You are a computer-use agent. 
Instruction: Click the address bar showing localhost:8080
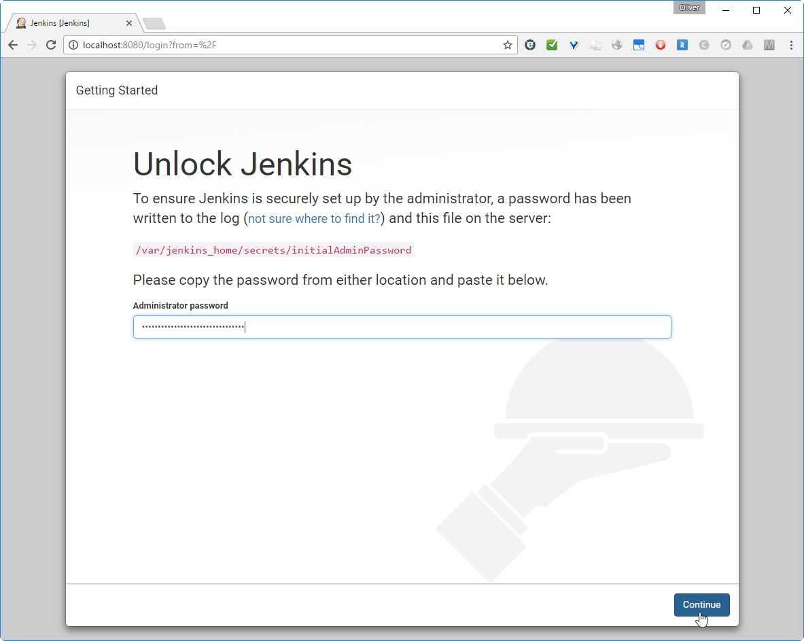pyautogui.click(x=285, y=45)
